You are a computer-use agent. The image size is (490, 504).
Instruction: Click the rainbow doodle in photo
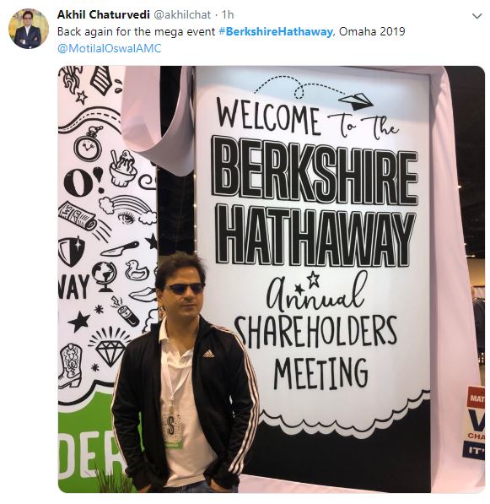pyautogui.click(x=127, y=208)
